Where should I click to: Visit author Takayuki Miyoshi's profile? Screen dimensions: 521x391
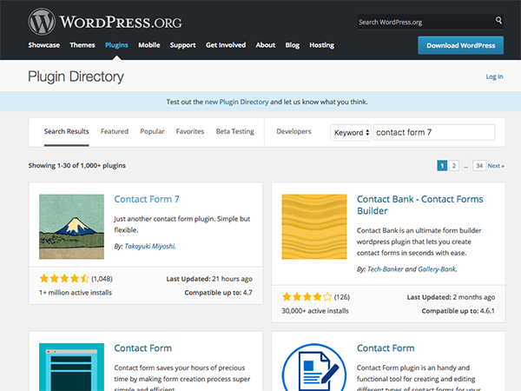[149, 246]
